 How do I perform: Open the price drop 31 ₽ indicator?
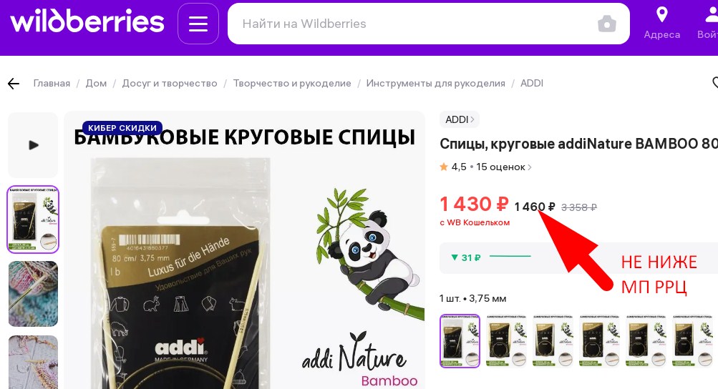coord(490,257)
